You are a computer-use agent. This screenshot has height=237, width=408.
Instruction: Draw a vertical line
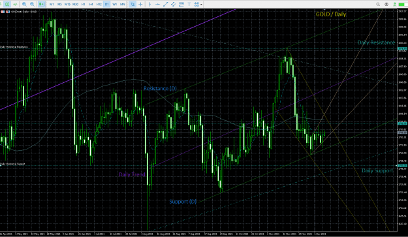(149, 4)
